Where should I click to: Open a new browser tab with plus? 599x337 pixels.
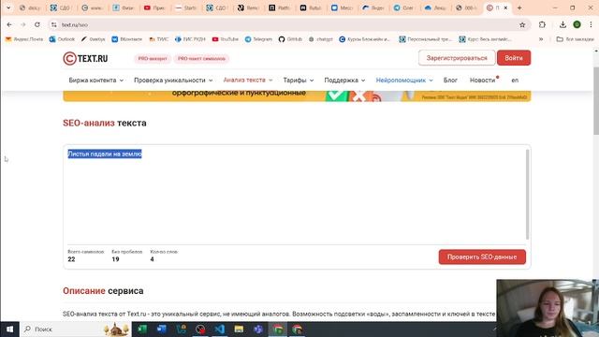click(x=519, y=7)
